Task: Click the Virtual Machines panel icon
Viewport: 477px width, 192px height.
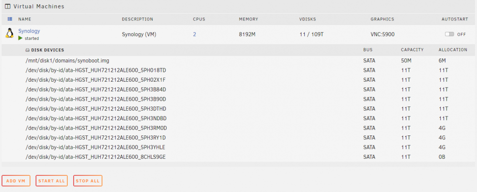Action: click(x=8, y=6)
